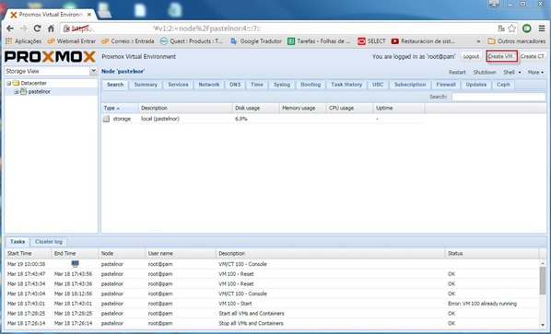Click the Create CT button

pos(533,56)
